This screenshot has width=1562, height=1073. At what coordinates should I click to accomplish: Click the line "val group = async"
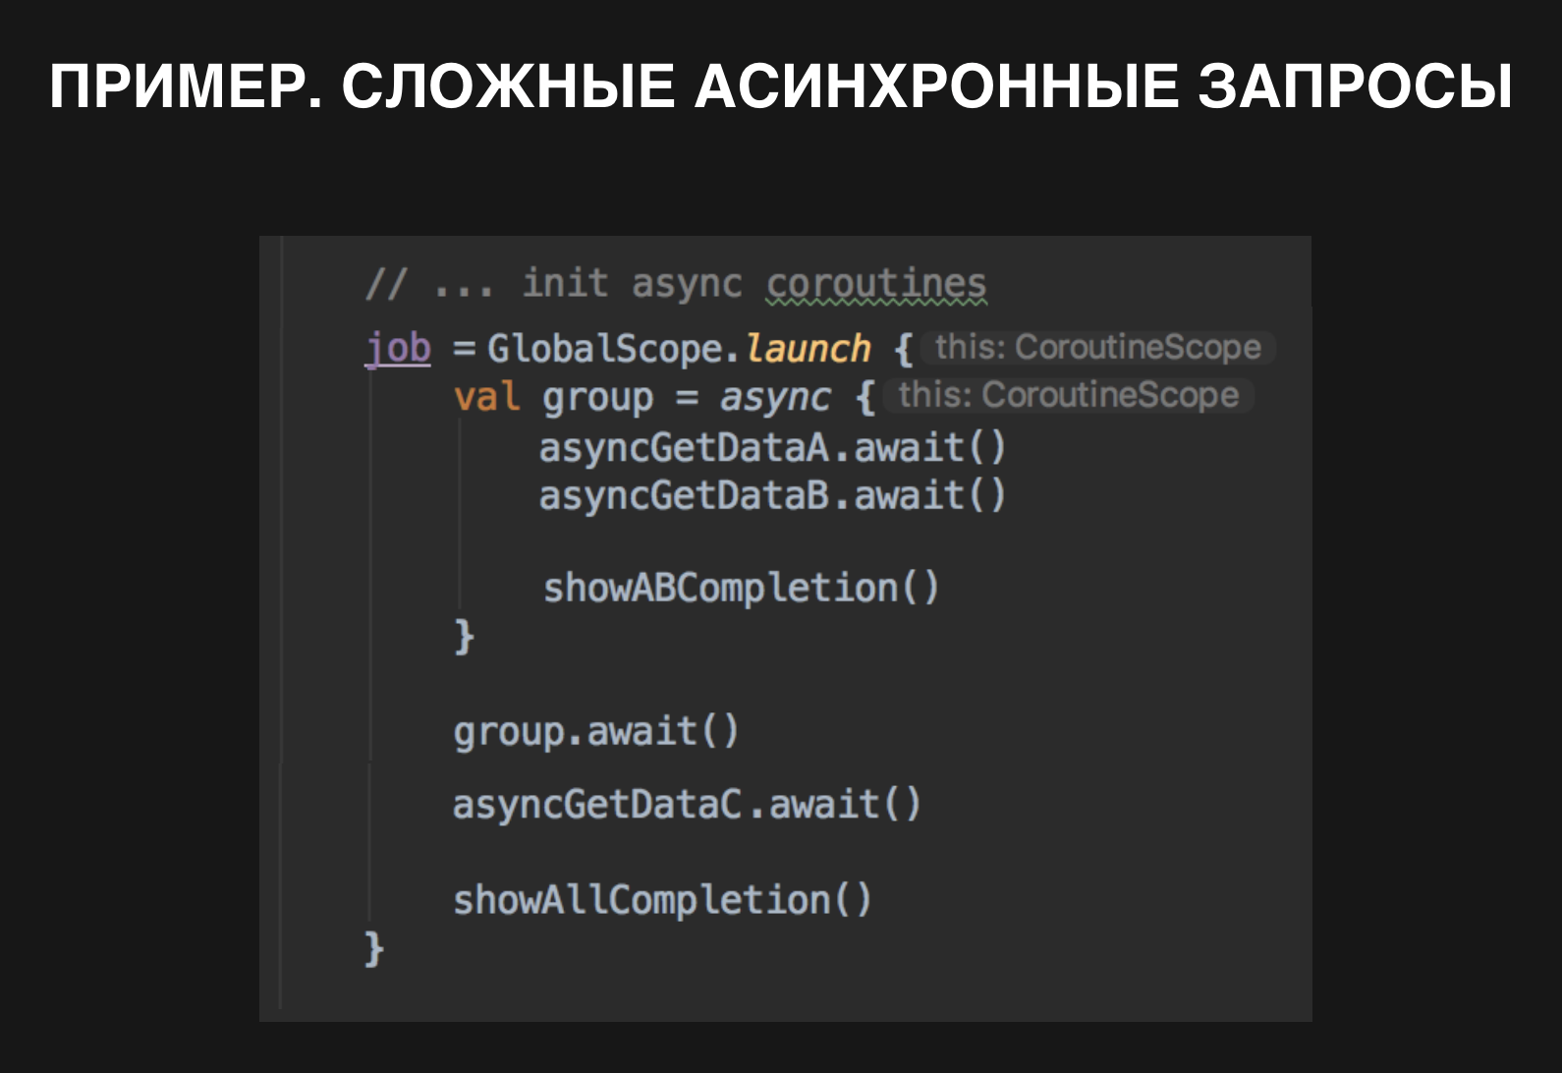(642, 397)
